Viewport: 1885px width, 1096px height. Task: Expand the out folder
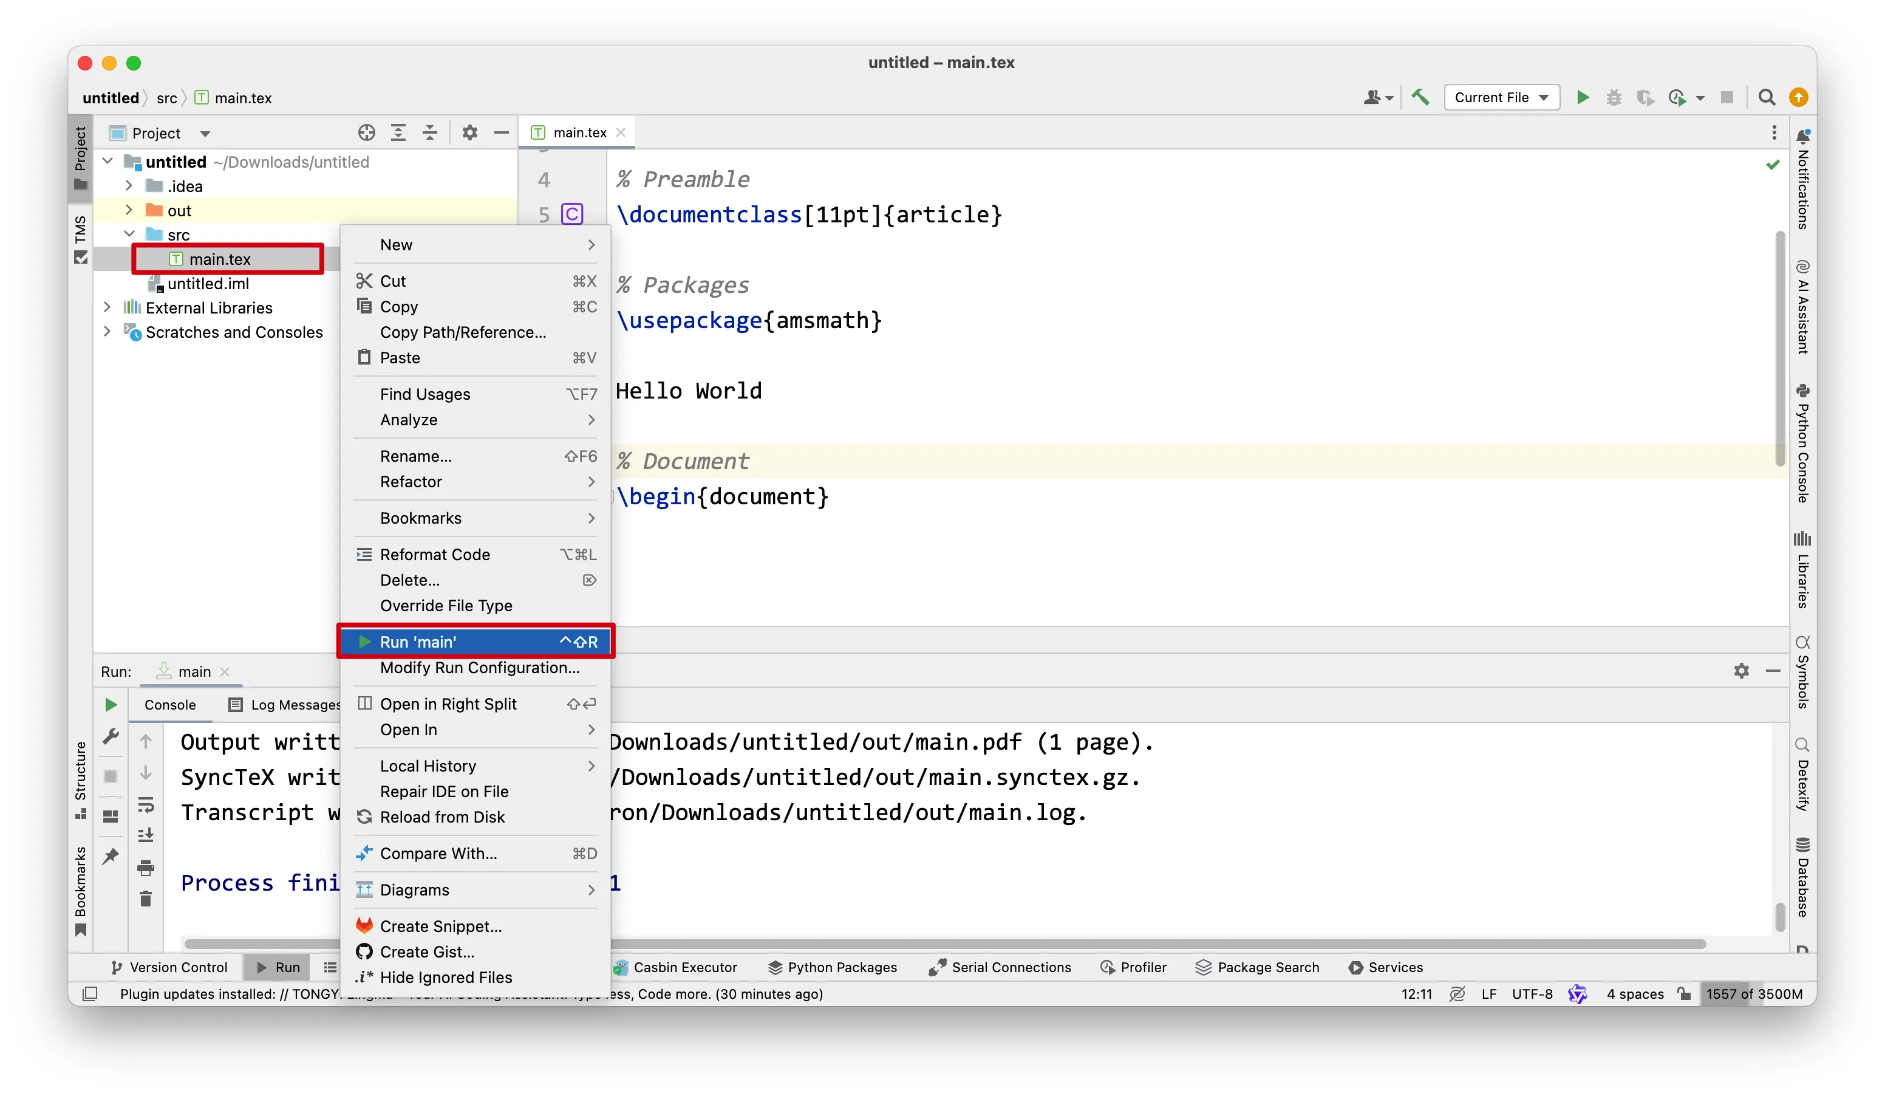click(x=129, y=210)
